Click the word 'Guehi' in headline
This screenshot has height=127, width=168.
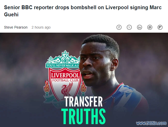point(11,15)
